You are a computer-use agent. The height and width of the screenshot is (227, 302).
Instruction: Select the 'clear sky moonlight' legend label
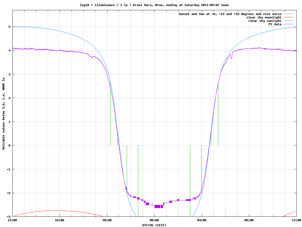pyautogui.click(x=264, y=17)
